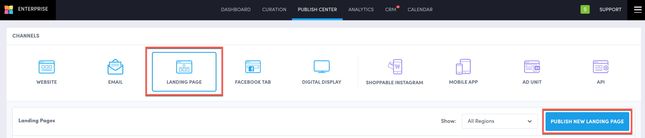The width and height of the screenshot is (645, 138).
Task: Go to the Dashboard tab
Action: tap(236, 10)
